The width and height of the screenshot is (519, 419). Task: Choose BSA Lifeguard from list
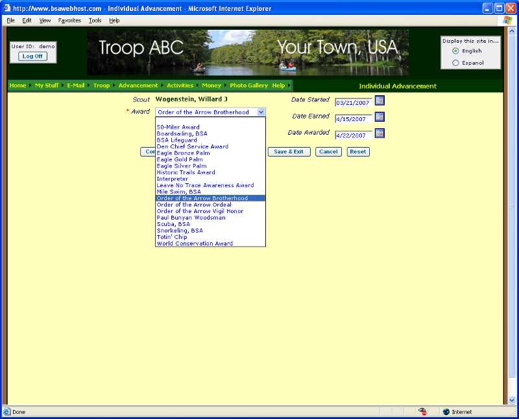(210, 140)
